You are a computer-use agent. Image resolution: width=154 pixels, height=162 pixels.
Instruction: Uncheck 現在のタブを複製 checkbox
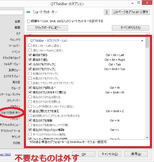pyautogui.click(x=30, y=120)
